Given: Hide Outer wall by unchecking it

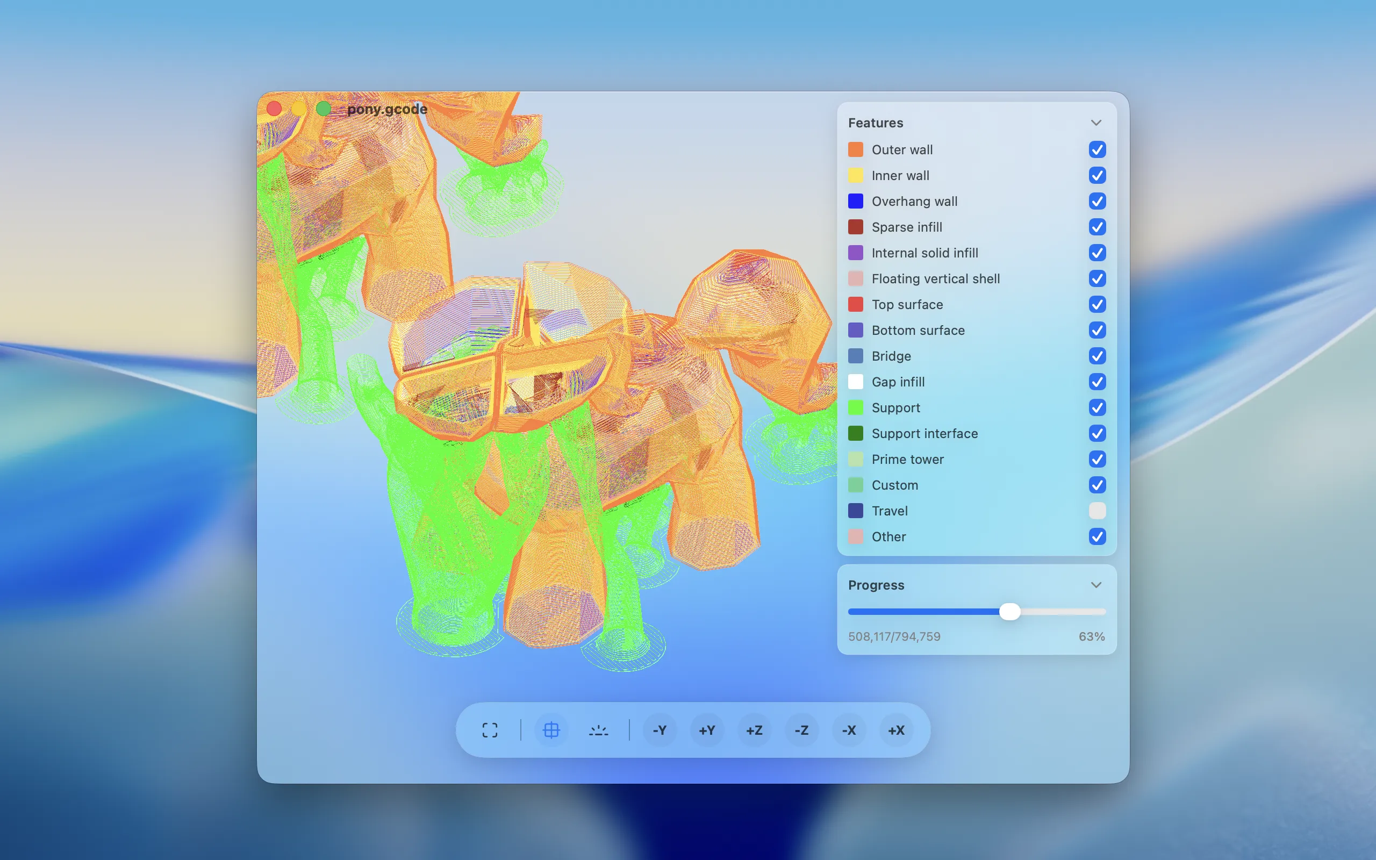Looking at the screenshot, I should pyautogui.click(x=1097, y=149).
